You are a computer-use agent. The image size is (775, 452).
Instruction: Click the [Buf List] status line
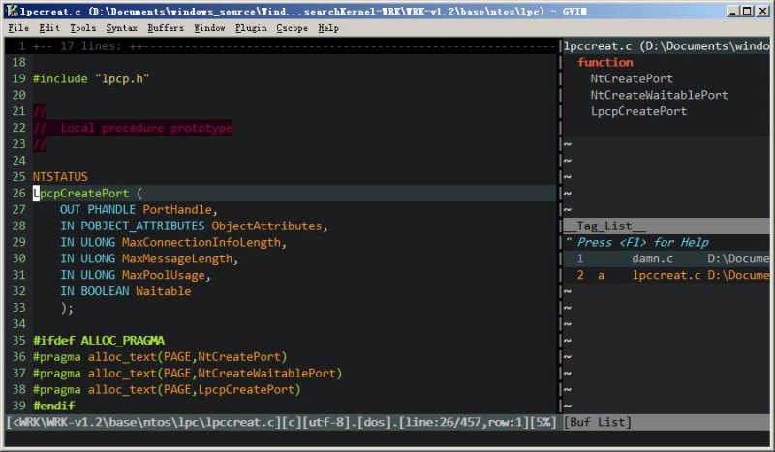click(x=666, y=422)
